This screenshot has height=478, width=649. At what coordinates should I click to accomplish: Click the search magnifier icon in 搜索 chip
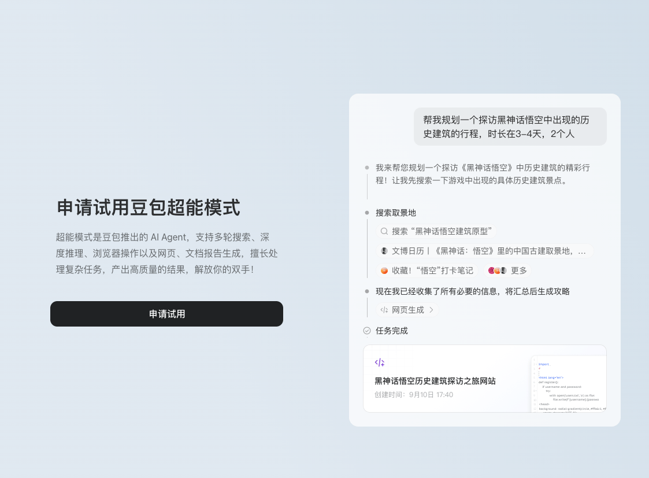click(x=384, y=231)
